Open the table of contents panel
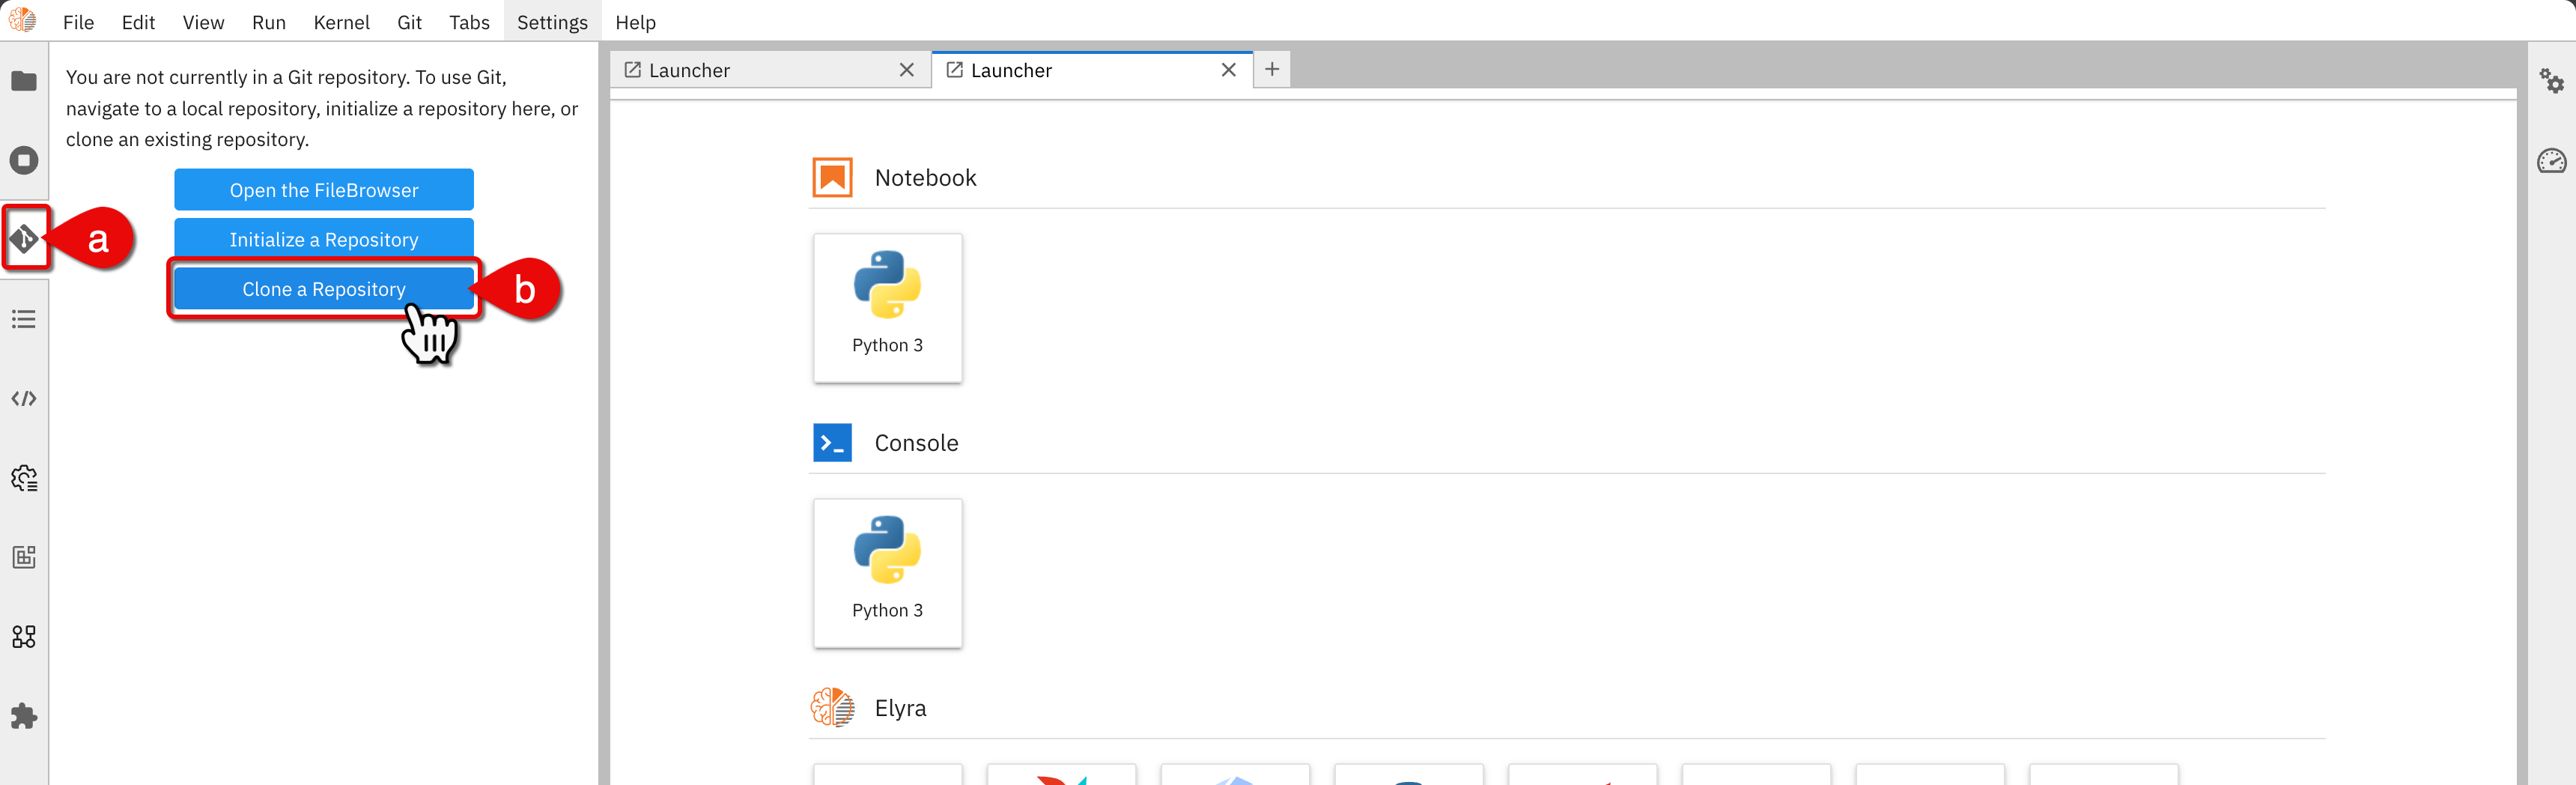Viewport: 2576px width, 785px height. coord(24,318)
